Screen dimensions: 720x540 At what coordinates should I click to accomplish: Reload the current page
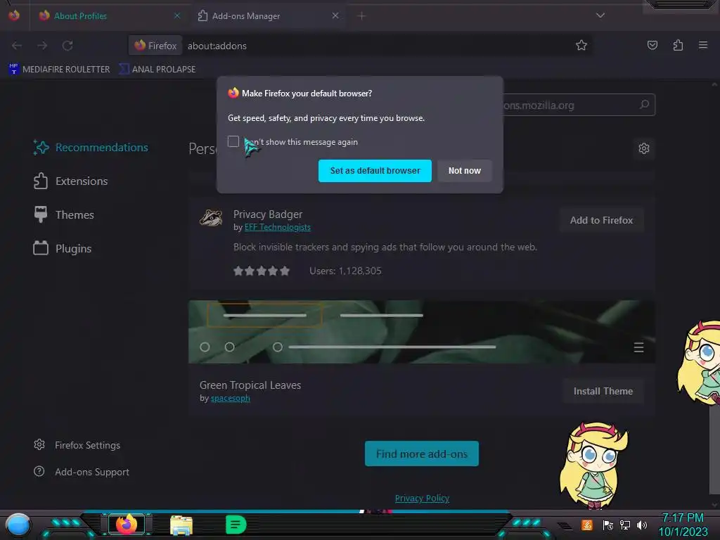[x=67, y=46]
